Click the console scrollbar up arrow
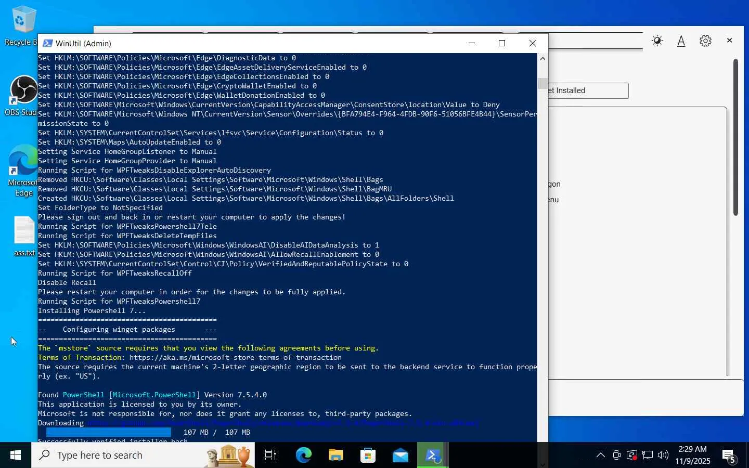This screenshot has height=468, width=749. (x=543, y=58)
